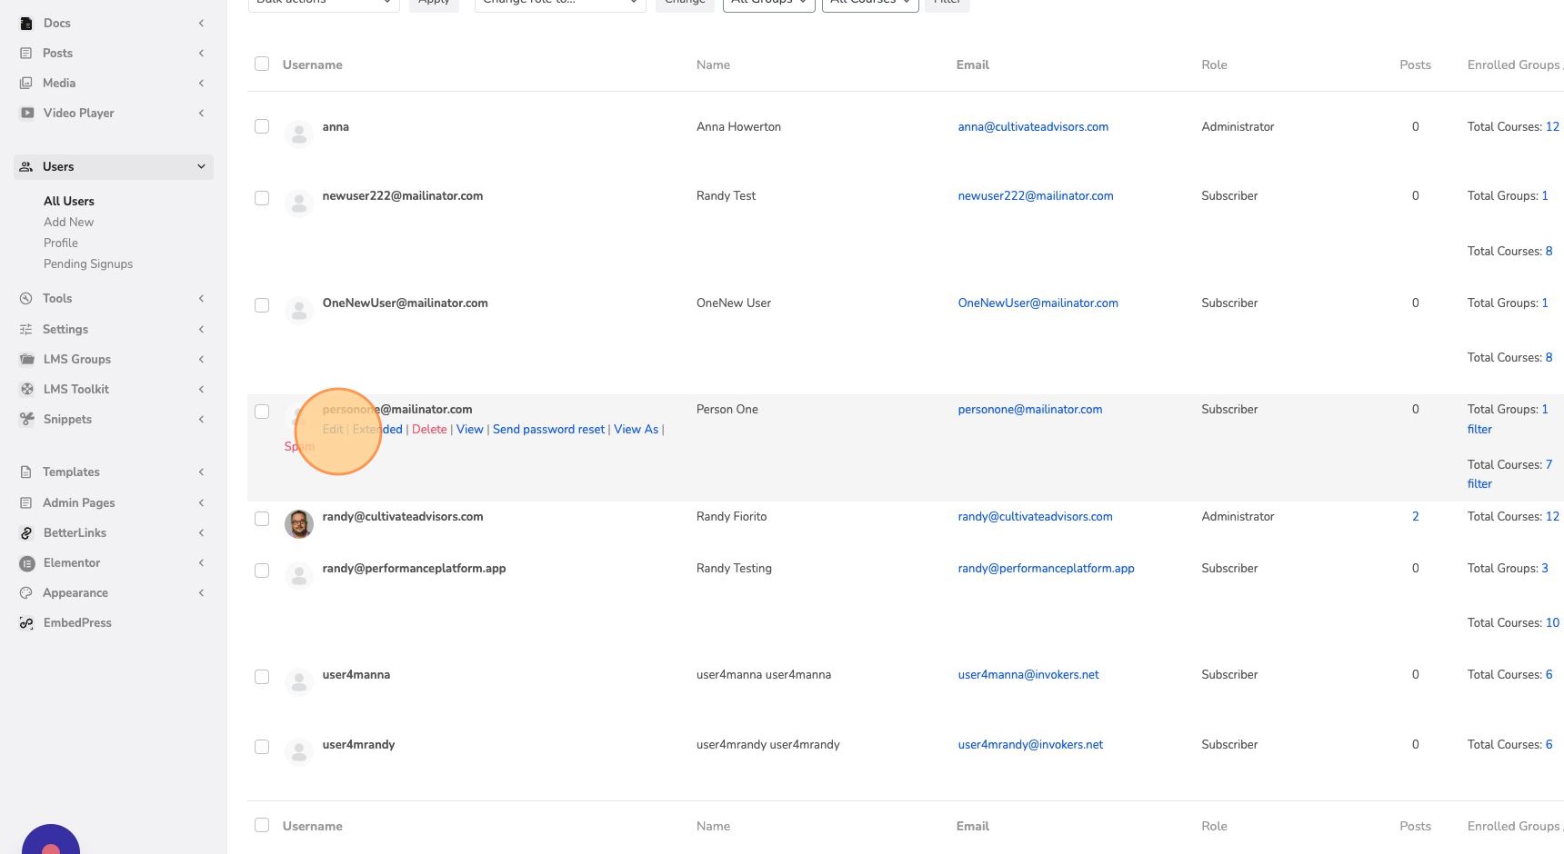Click the Appearance palette icon
The height and width of the screenshot is (854, 1564).
tap(26, 593)
